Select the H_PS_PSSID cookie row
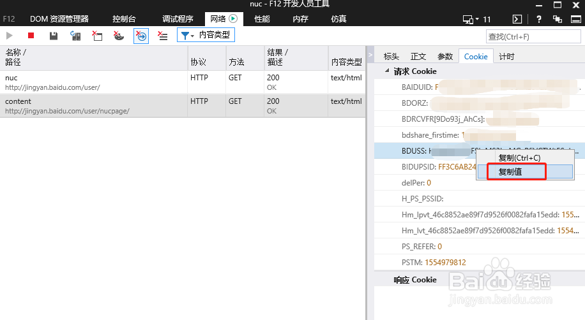This screenshot has height=320, width=585. coord(480,198)
